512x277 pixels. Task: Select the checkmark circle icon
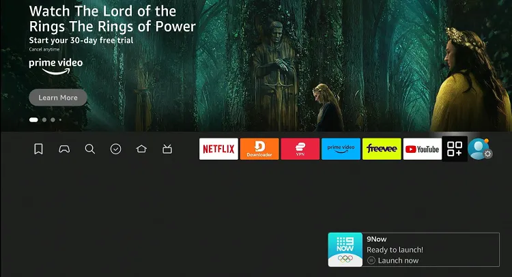click(x=115, y=149)
